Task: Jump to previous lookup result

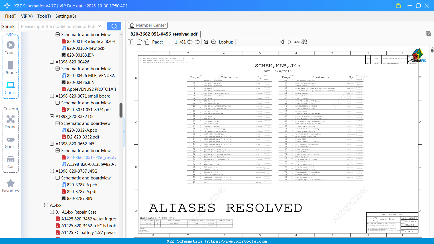Action: [x=282, y=42]
